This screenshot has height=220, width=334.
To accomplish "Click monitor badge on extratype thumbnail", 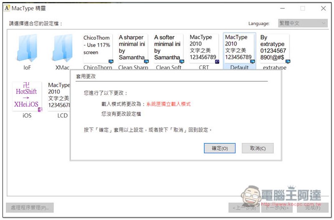I will click(288, 61).
